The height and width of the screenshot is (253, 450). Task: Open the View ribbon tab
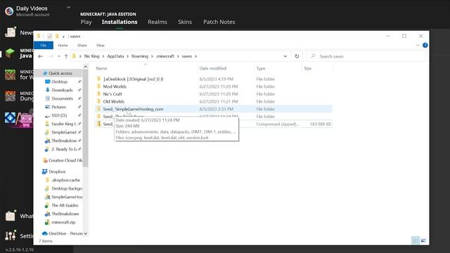coord(100,45)
